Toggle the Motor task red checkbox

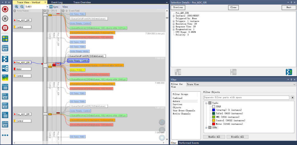pos(214,124)
